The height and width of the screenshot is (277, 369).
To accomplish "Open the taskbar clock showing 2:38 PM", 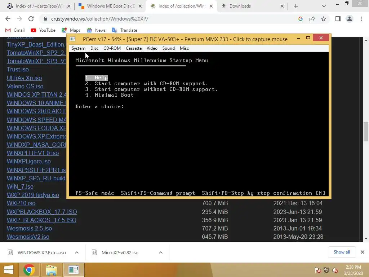I will tap(354, 270).
